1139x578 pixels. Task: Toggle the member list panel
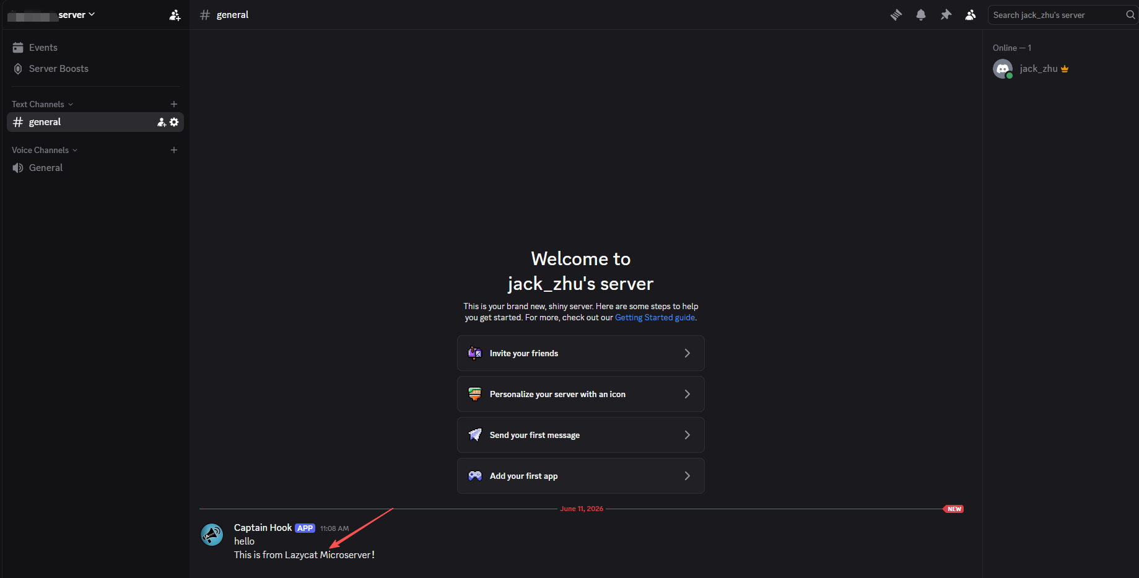[x=971, y=15]
